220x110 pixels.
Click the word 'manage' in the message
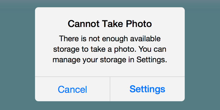(67, 61)
